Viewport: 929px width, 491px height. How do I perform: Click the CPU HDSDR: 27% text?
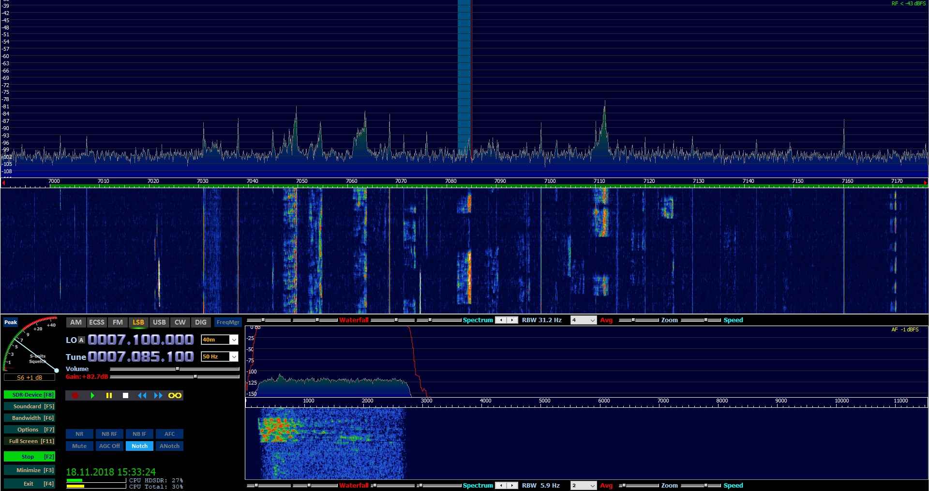(x=156, y=480)
